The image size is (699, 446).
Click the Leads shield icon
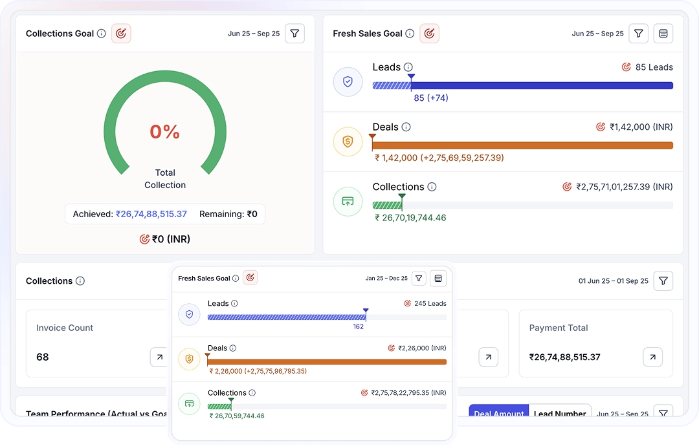pyautogui.click(x=348, y=81)
